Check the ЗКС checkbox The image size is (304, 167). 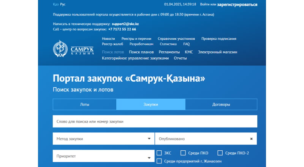click(x=159, y=153)
